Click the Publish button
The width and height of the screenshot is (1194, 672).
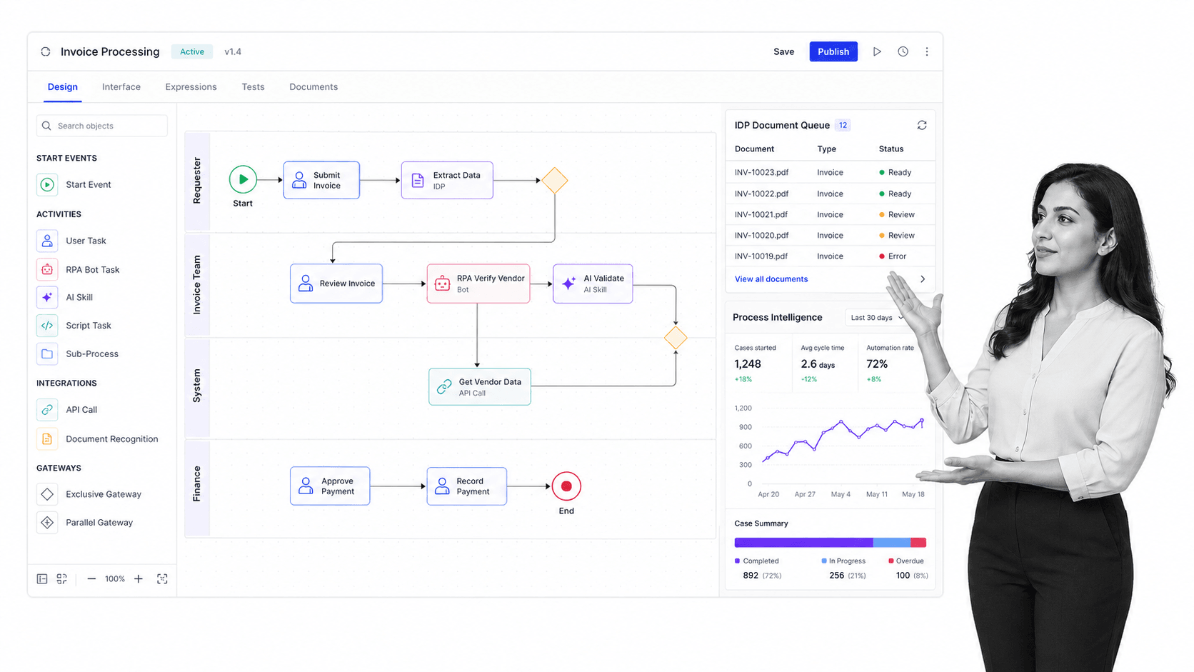pyautogui.click(x=833, y=51)
